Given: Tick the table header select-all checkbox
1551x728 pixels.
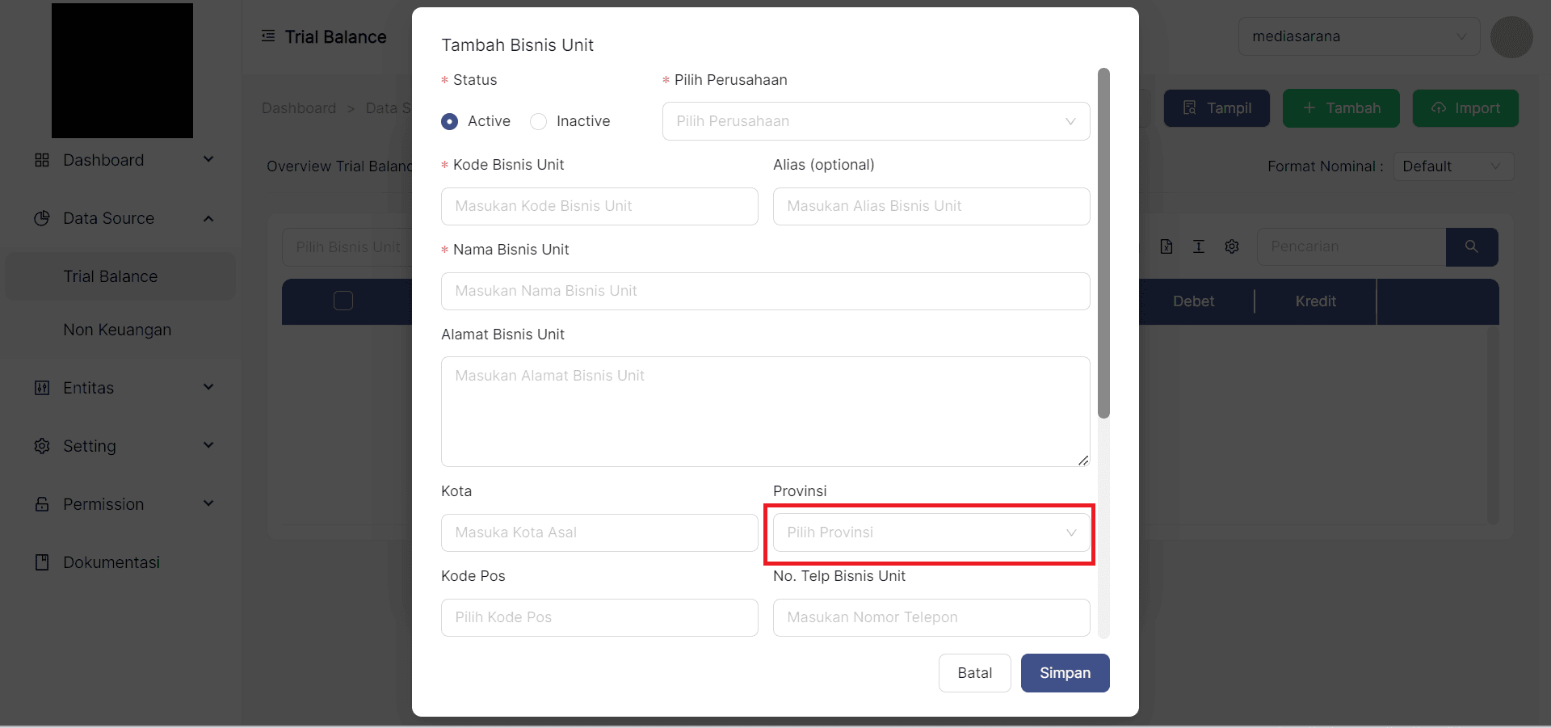Looking at the screenshot, I should [x=343, y=301].
